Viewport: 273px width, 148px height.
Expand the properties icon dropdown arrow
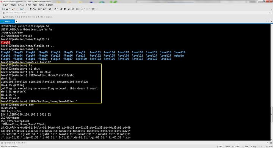click(x=24, y=9)
